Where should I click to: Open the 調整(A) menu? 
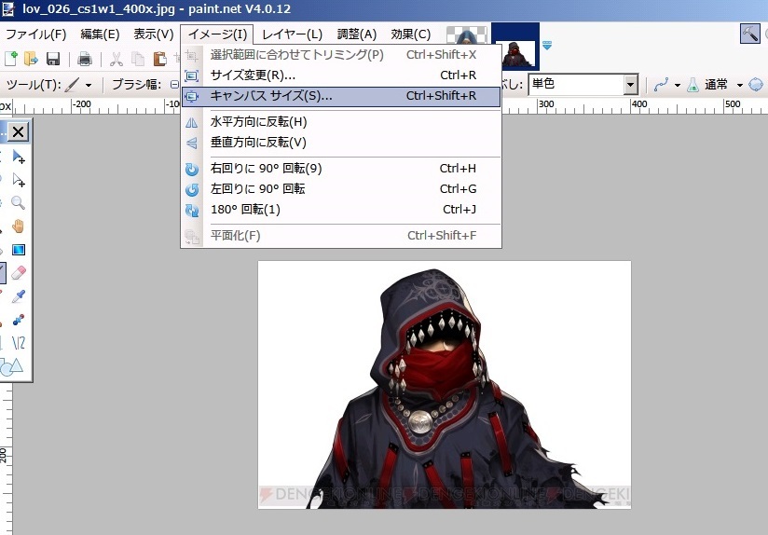pos(357,34)
